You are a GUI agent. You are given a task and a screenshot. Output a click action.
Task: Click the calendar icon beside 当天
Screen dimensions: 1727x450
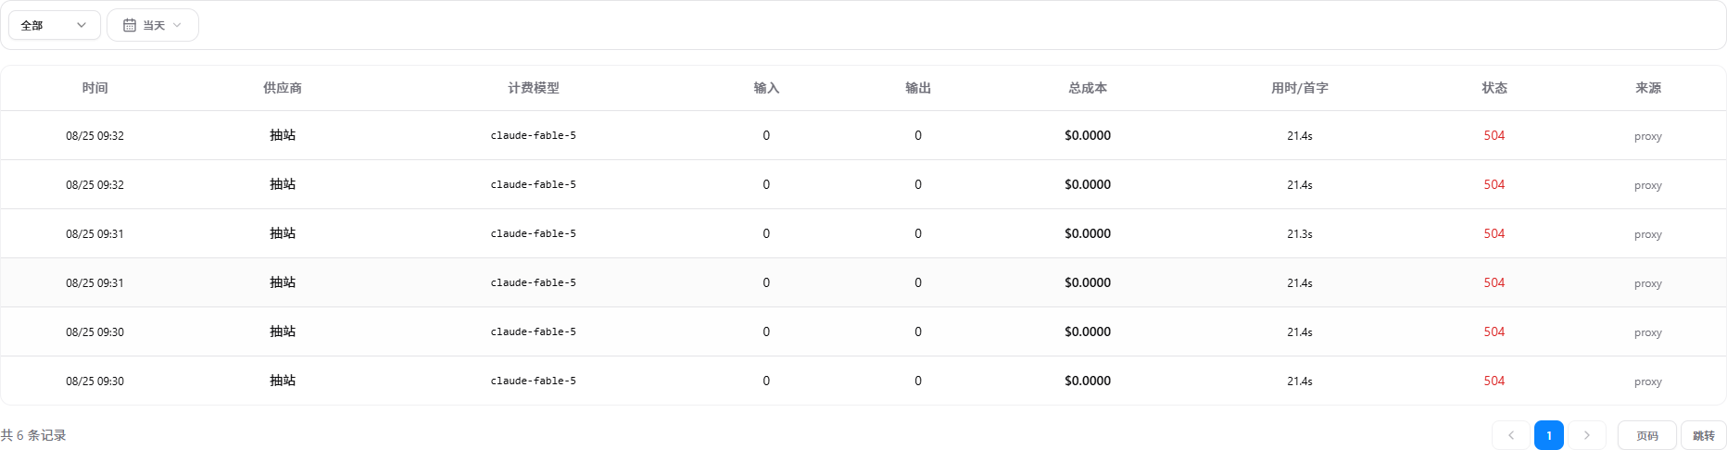click(x=130, y=25)
